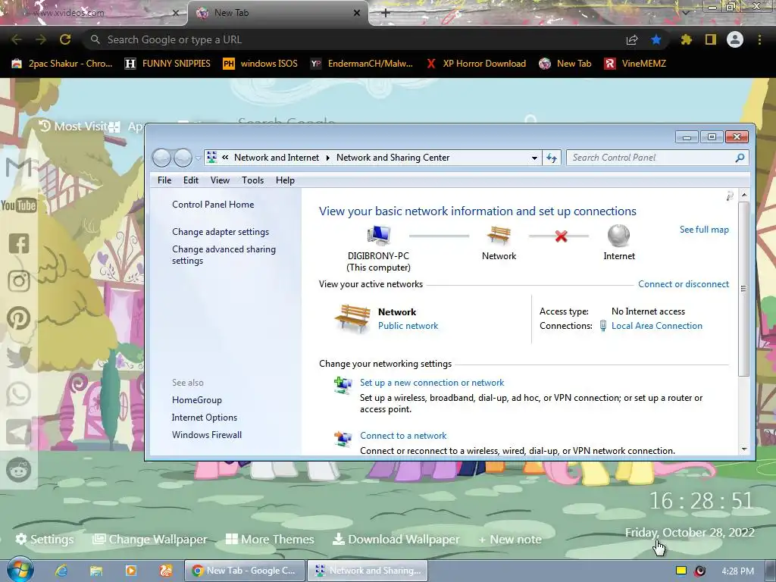Screen dimensions: 776x582
Task: Open the Gmail sidebar shortcut
Action: click(x=19, y=167)
